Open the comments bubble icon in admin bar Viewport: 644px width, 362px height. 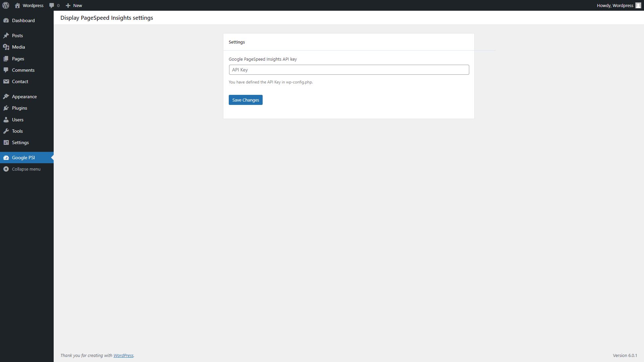(52, 6)
